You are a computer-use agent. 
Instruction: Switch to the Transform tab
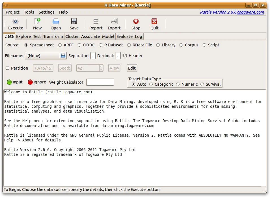(53, 36)
